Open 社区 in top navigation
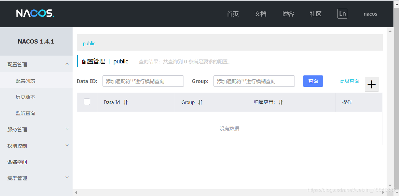 click(x=316, y=14)
